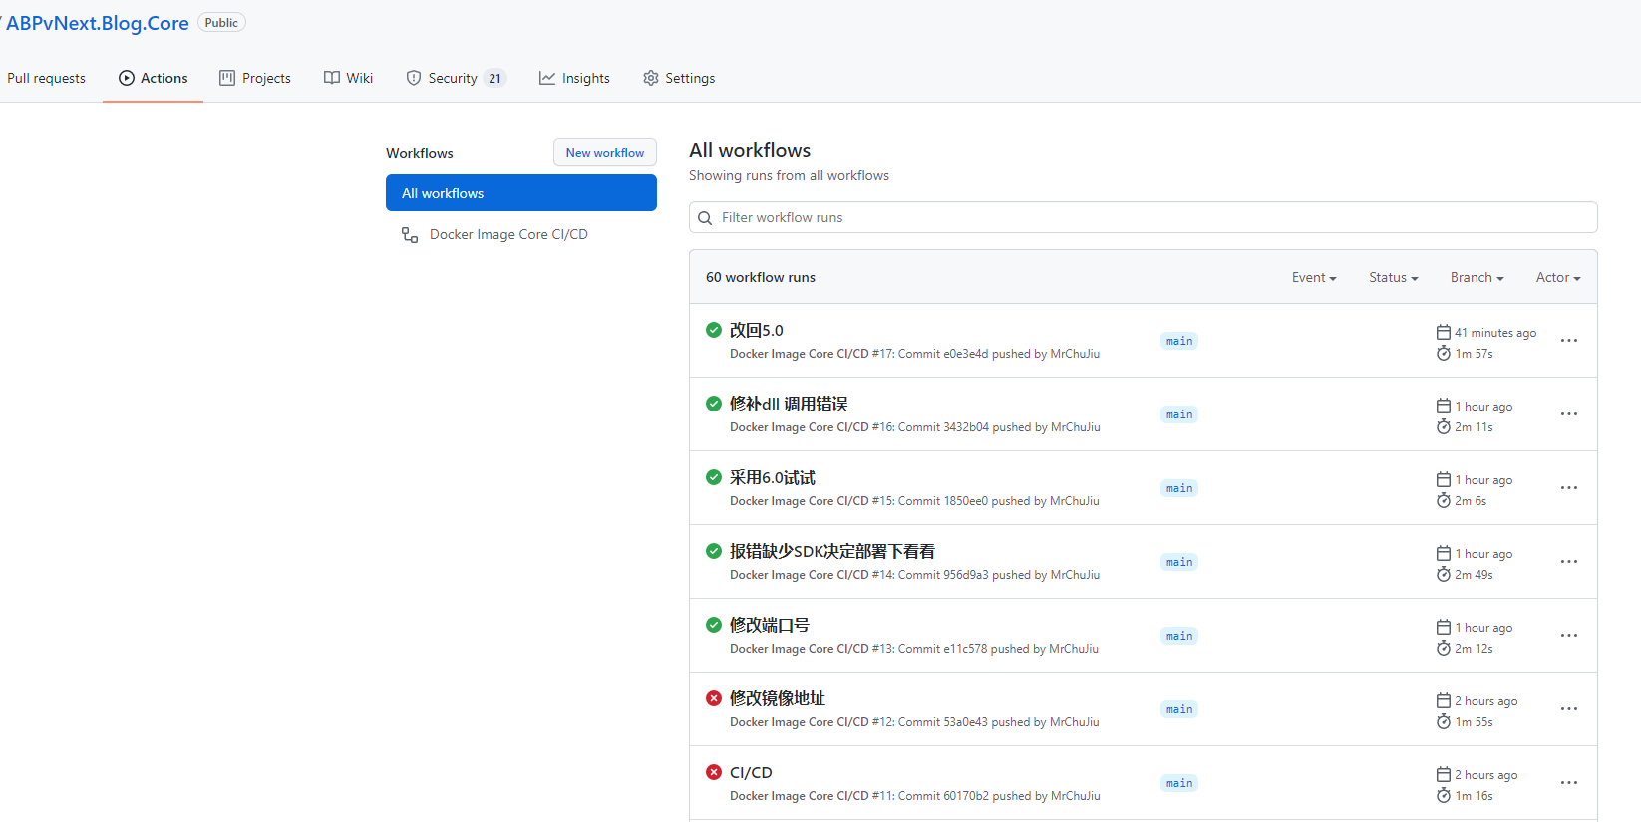Screen dimensions: 1641x822
Task: Open the Security tab
Action: (x=456, y=78)
